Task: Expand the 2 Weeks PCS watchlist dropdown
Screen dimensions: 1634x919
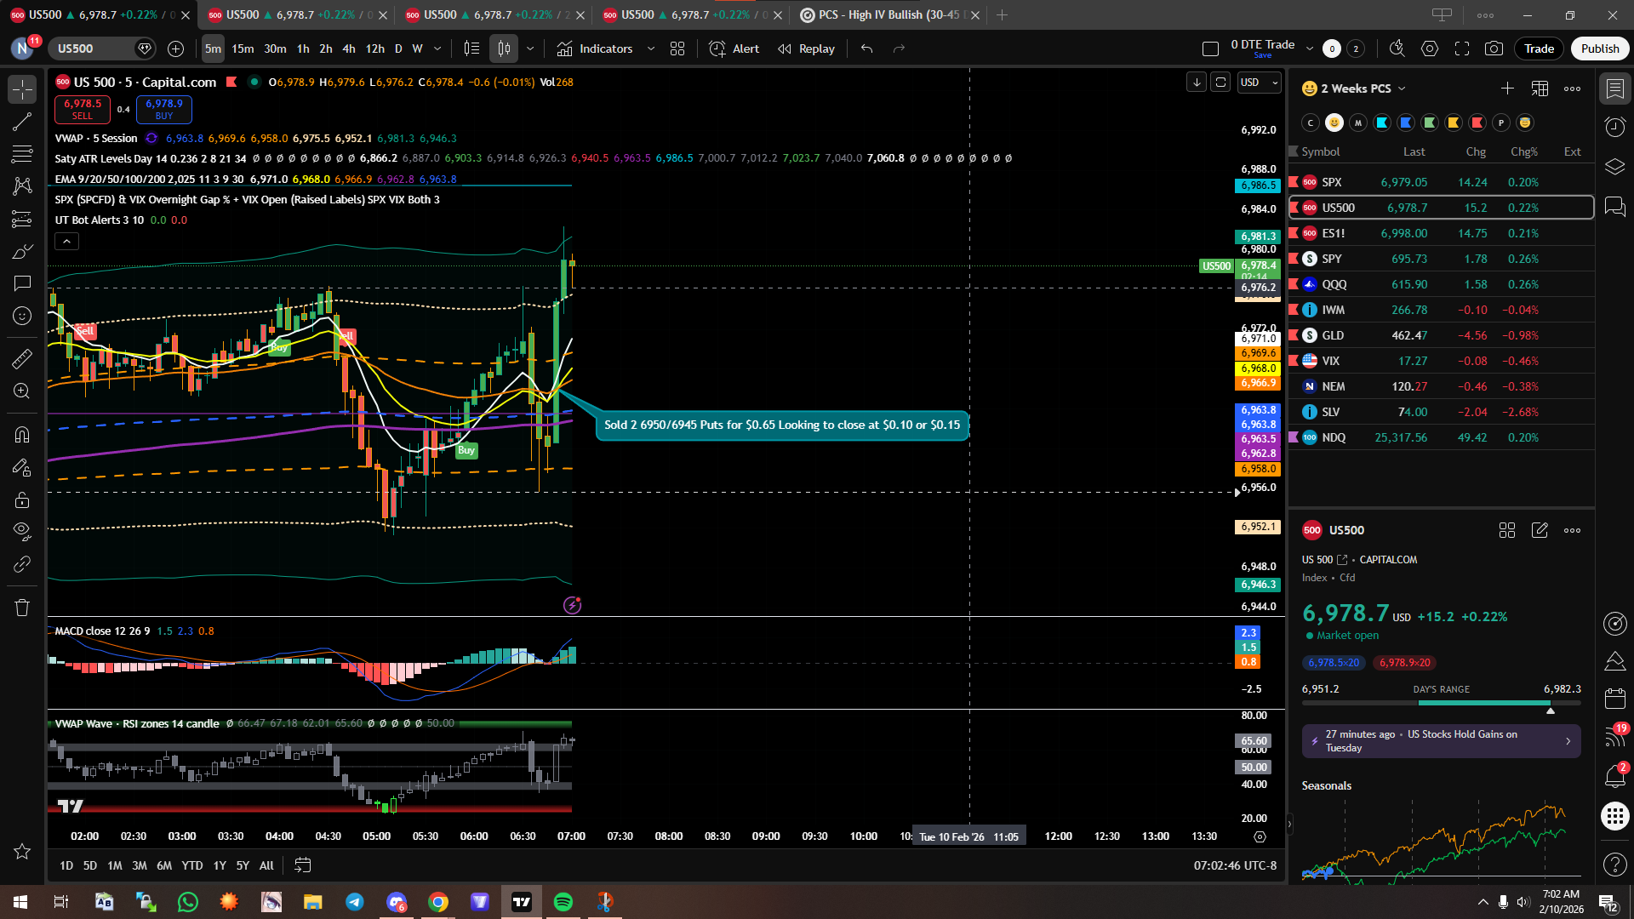Action: [x=1402, y=88]
